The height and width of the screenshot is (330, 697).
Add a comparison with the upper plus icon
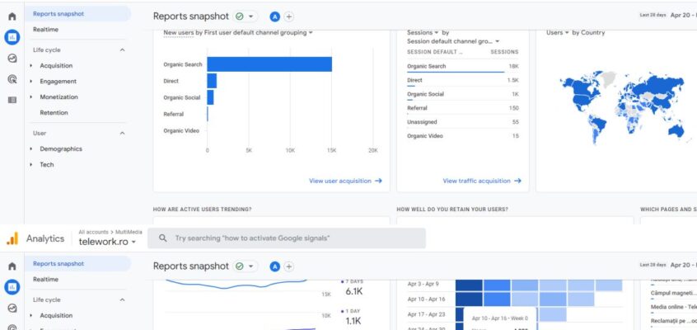pos(289,17)
